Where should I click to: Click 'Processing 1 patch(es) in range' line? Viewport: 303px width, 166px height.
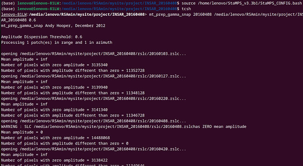click(x=57, y=42)
